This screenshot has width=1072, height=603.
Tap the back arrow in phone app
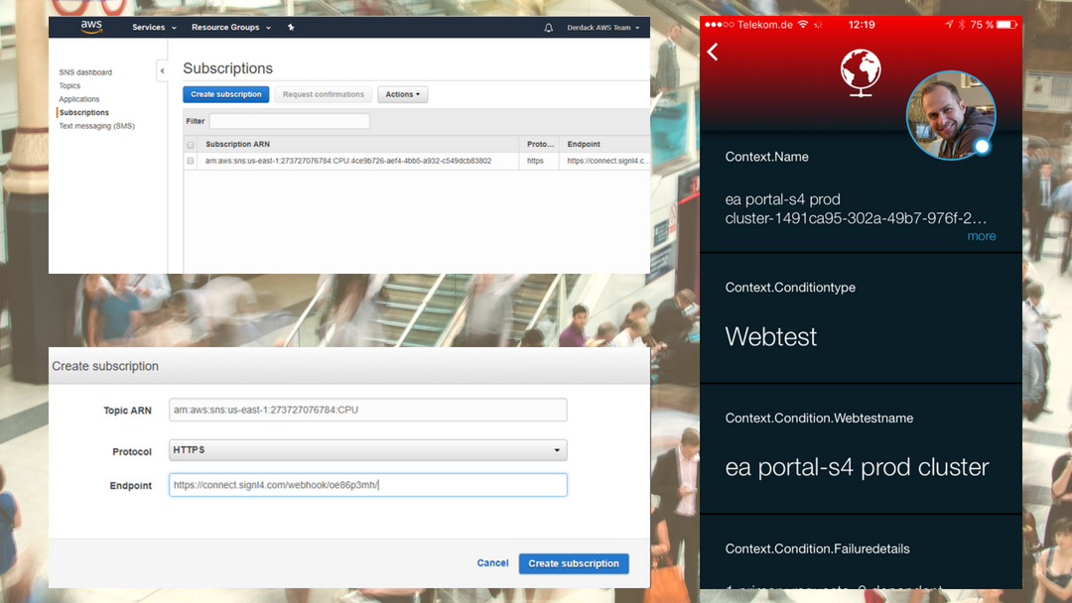(713, 52)
